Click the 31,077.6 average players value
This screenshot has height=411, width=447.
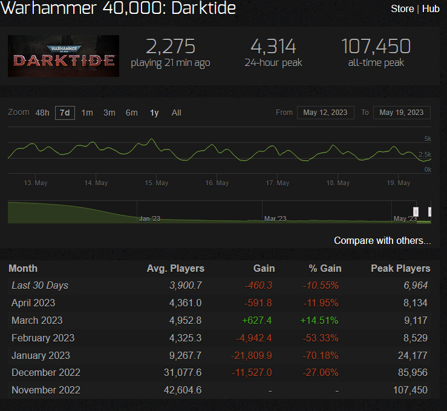[x=183, y=372]
